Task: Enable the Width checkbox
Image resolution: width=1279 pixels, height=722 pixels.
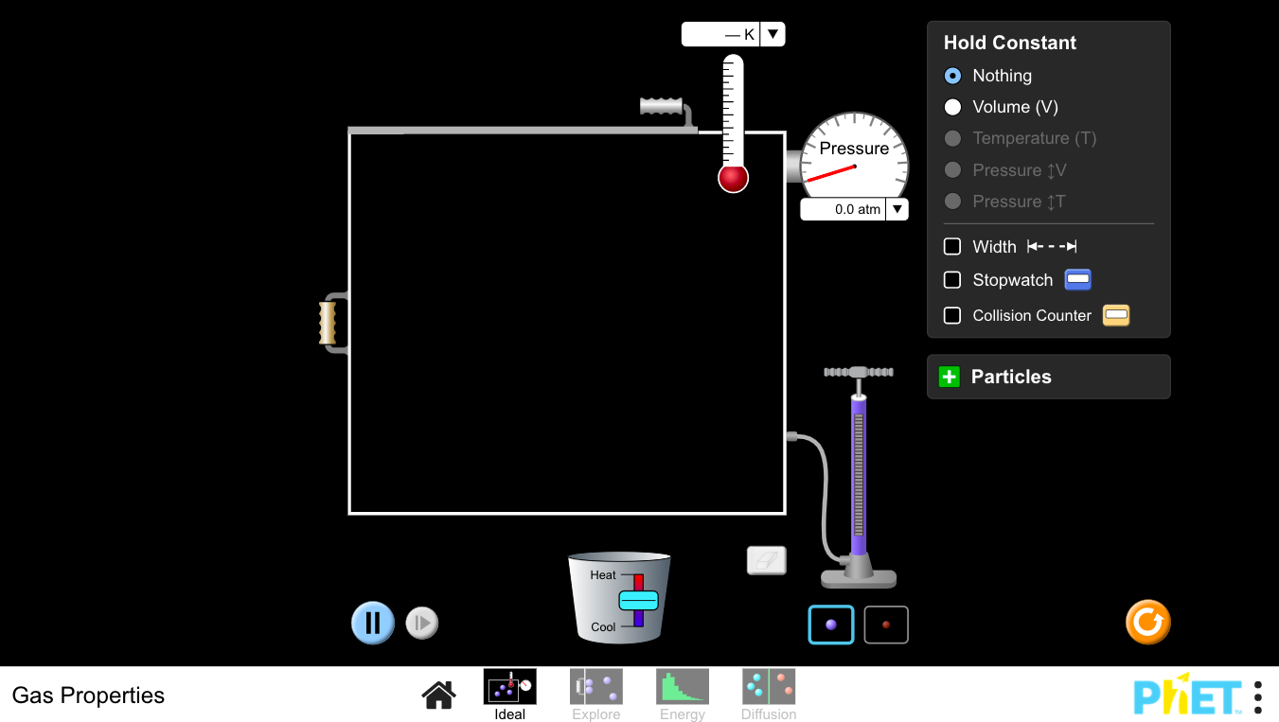Action: pyautogui.click(x=952, y=246)
